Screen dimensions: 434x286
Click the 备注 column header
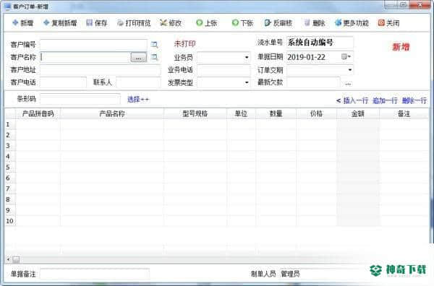pos(404,113)
